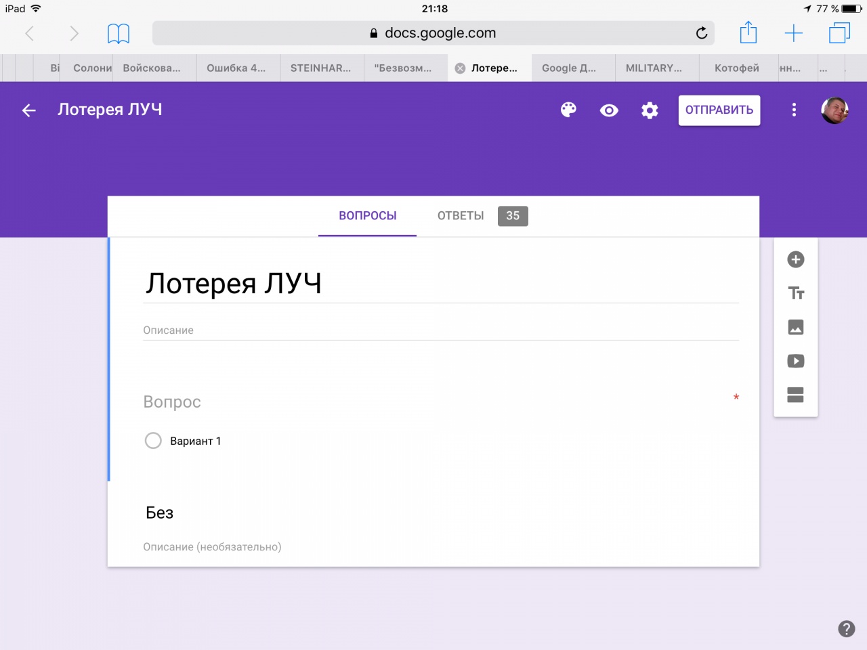Open form settings gear

pyautogui.click(x=650, y=110)
